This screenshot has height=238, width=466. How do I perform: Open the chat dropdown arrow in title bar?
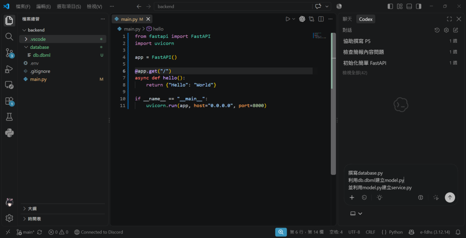(327, 6)
